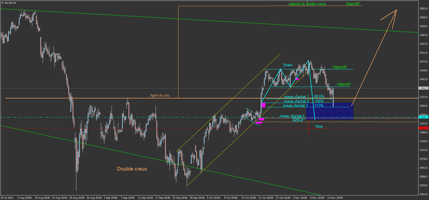Click the "15 Oct 20:00" time label
The height and width of the screenshot is (200, 429).
(249, 198)
